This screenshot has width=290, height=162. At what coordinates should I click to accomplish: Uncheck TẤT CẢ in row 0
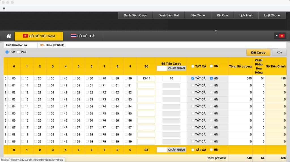pyautogui.click(x=193, y=78)
